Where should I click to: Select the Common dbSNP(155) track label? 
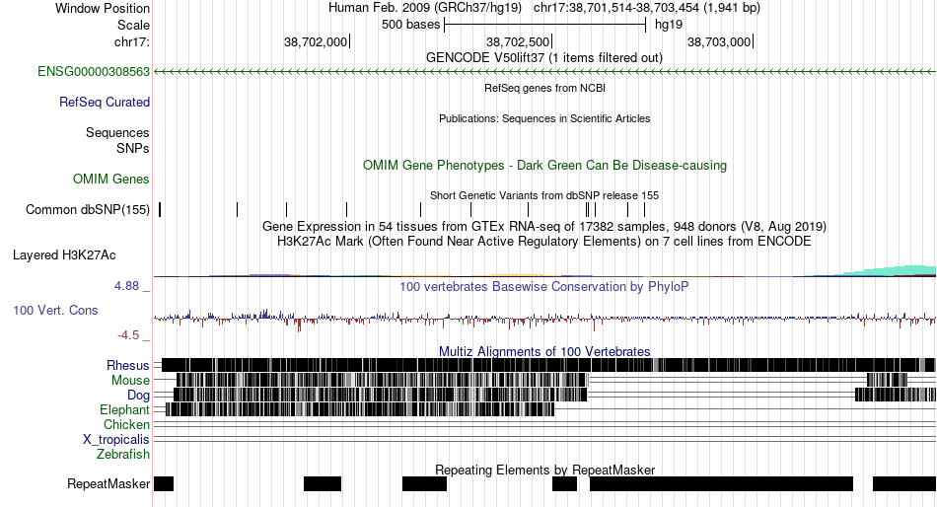(88, 210)
